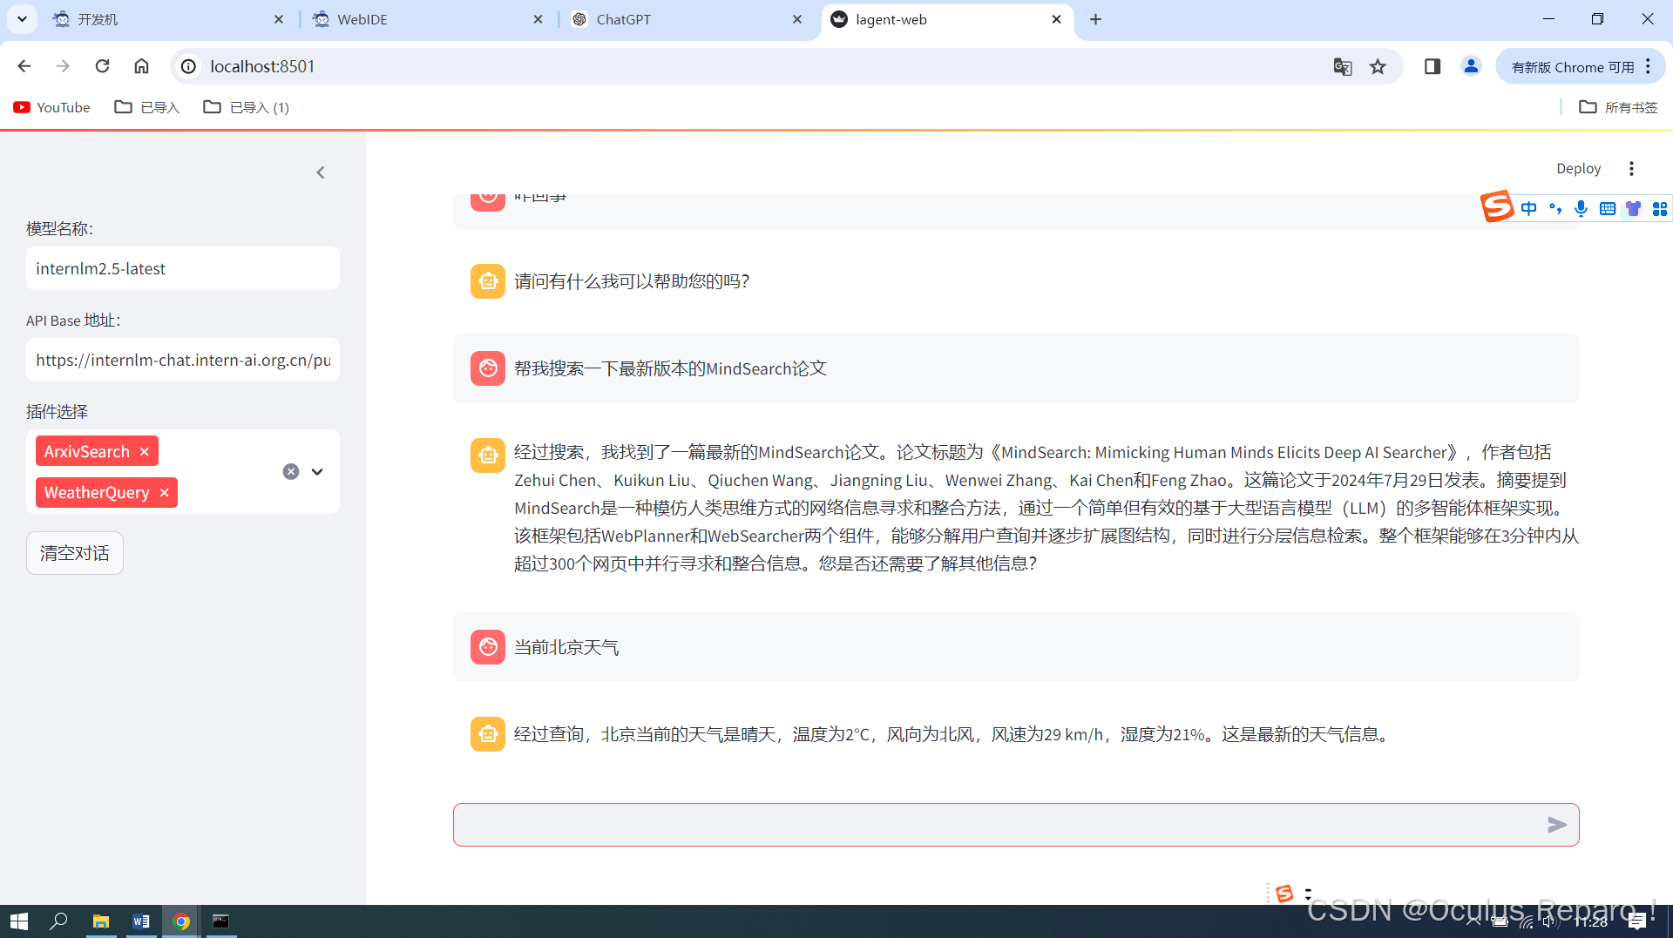This screenshot has width=1673, height=938.
Task: Expand the plugin selection dropdown
Action: pyautogui.click(x=316, y=471)
